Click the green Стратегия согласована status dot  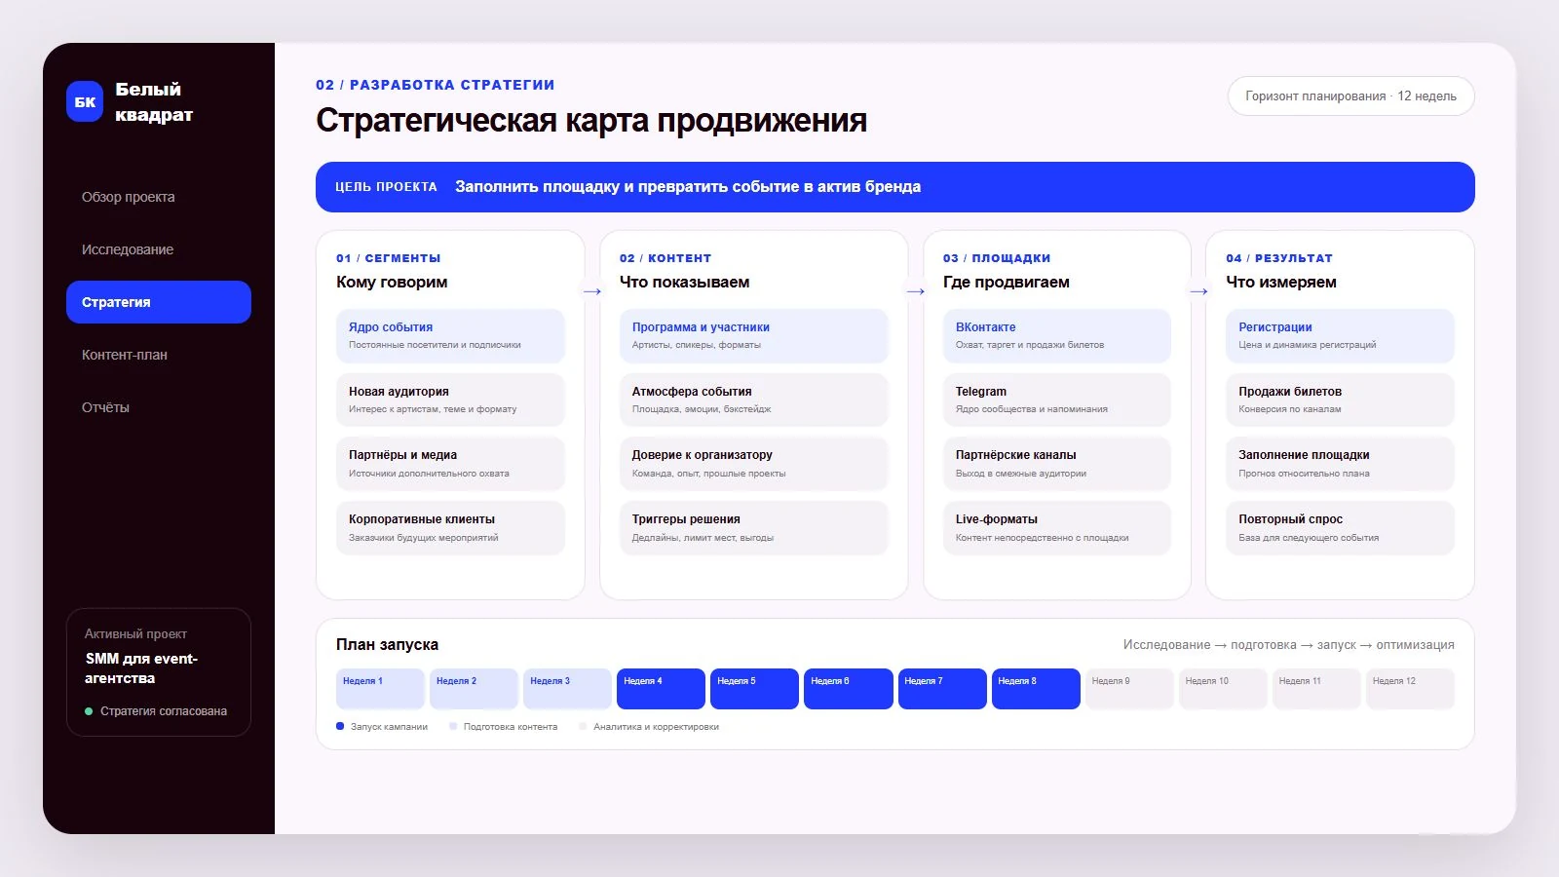tap(89, 711)
